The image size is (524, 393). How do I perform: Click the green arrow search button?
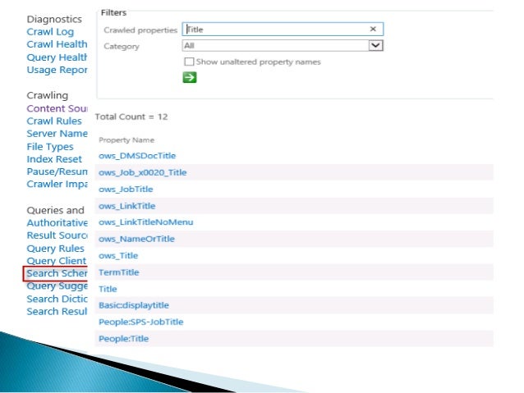[190, 77]
